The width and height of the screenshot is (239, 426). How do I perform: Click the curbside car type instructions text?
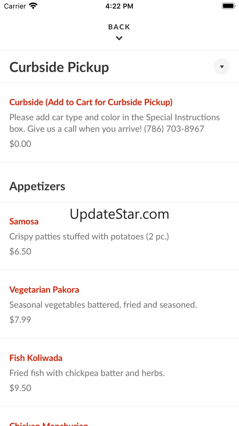[114, 123]
